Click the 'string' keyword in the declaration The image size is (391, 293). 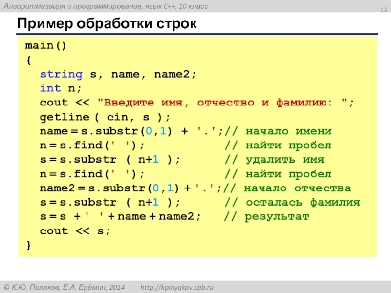tap(61, 74)
